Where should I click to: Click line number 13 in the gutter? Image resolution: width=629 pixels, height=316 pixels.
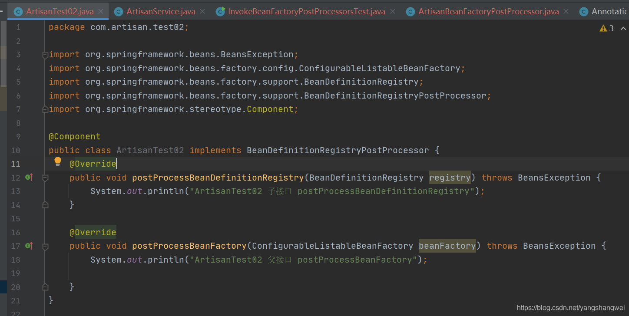pos(16,191)
